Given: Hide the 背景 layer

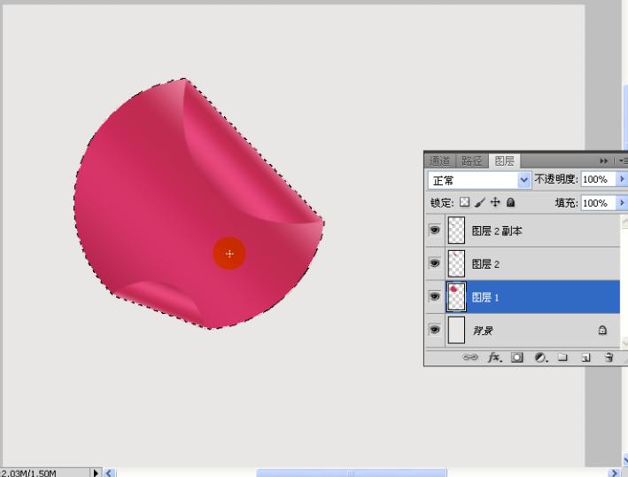Looking at the screenshot, I should (x=435, y=330).
